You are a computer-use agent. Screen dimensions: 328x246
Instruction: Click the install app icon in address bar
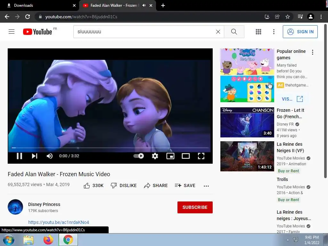267,17
